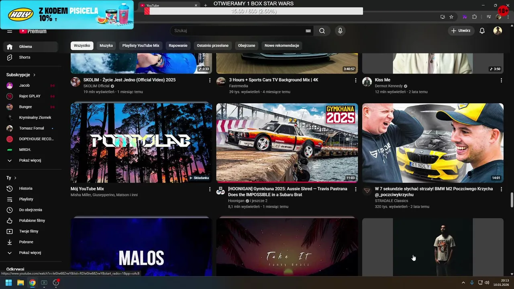Open Polubione filmy liked videos
The width and height of the screenshot is (514, 289).
[x=31, y=221]
